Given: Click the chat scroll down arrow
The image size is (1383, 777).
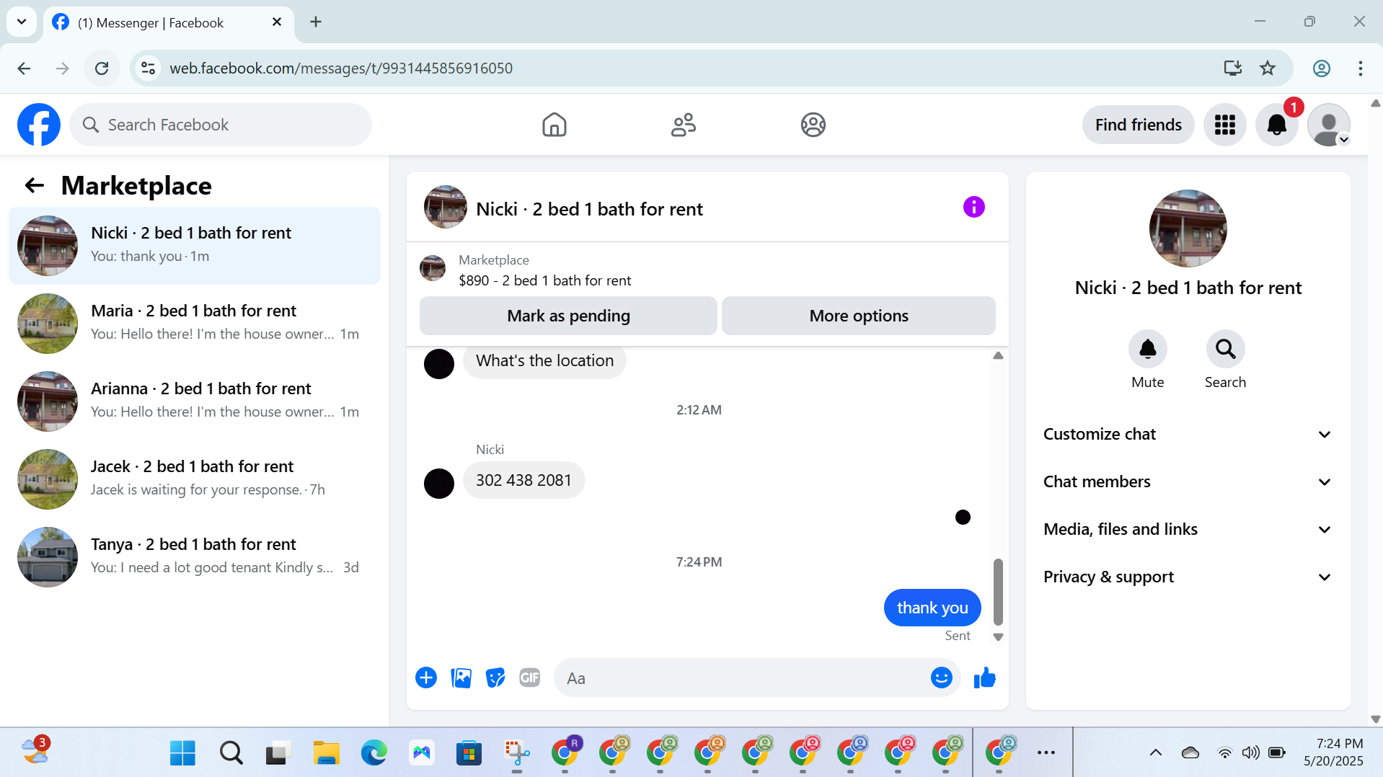Looking at the screenshot, I should (x=998, y=637).
